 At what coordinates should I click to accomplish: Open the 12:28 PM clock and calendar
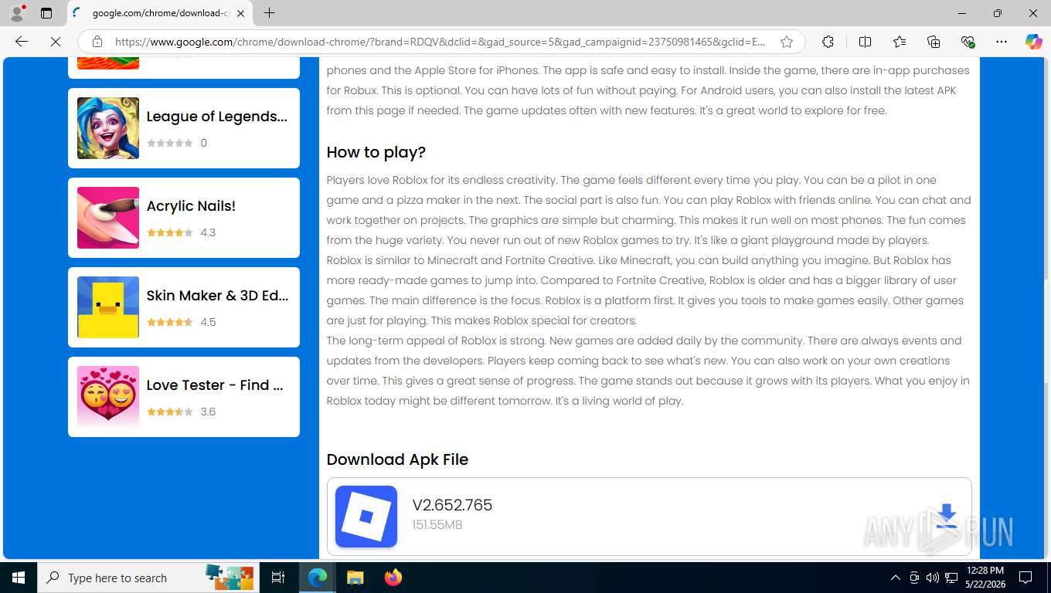click(985, 578)
